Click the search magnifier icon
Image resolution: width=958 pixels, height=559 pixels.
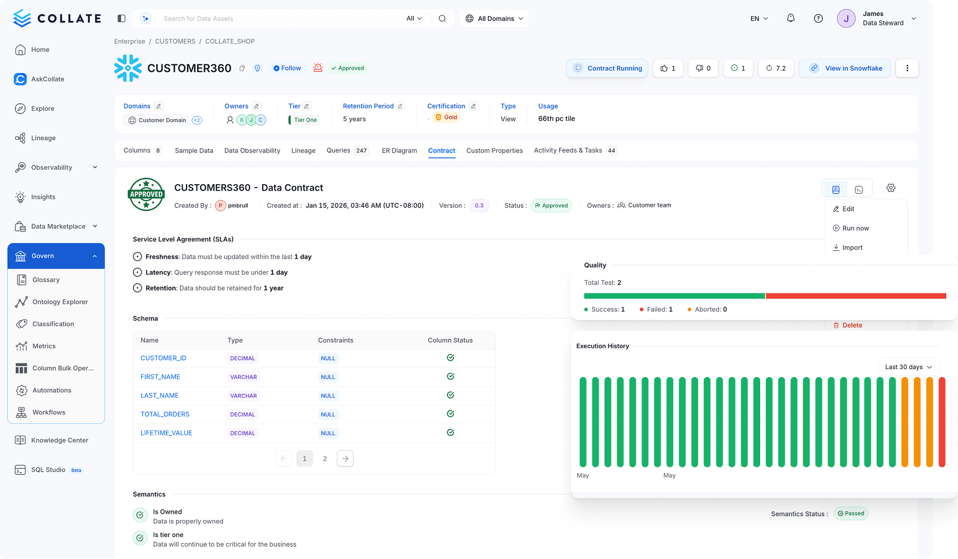[x=442, y=19]
